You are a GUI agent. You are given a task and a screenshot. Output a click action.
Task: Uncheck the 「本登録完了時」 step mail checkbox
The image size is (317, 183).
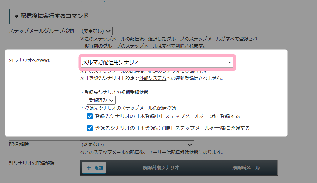click(x=90, y=128)
